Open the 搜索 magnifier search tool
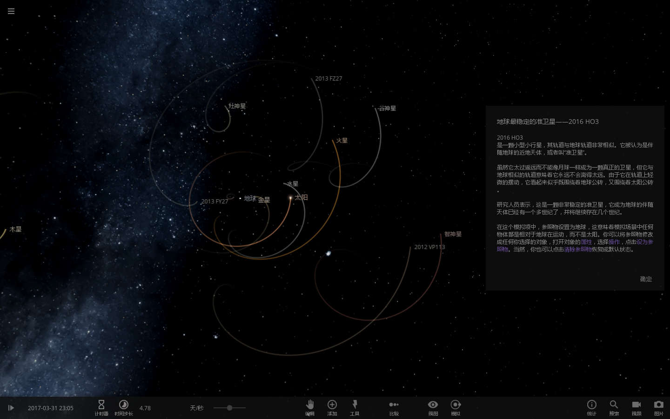This screenshot has height=419, width=670. coord(614,407)
